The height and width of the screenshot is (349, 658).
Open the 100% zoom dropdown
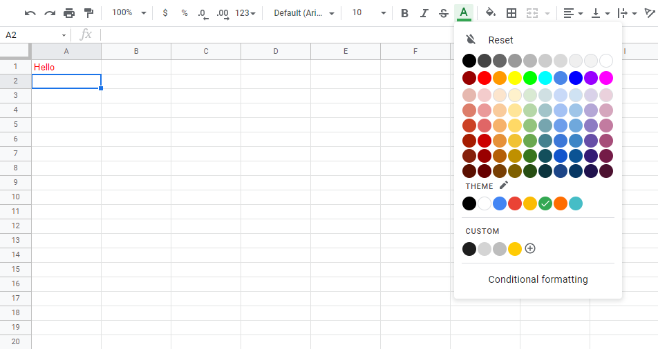(129, 13)
